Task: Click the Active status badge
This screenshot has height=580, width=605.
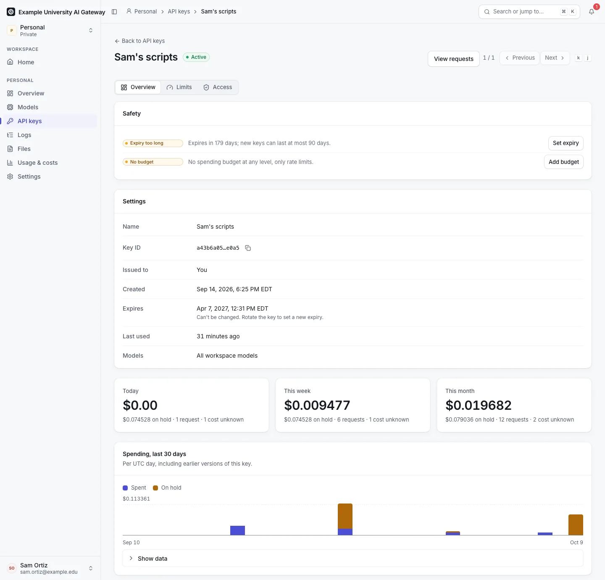Action: click(x=196, y=57)
